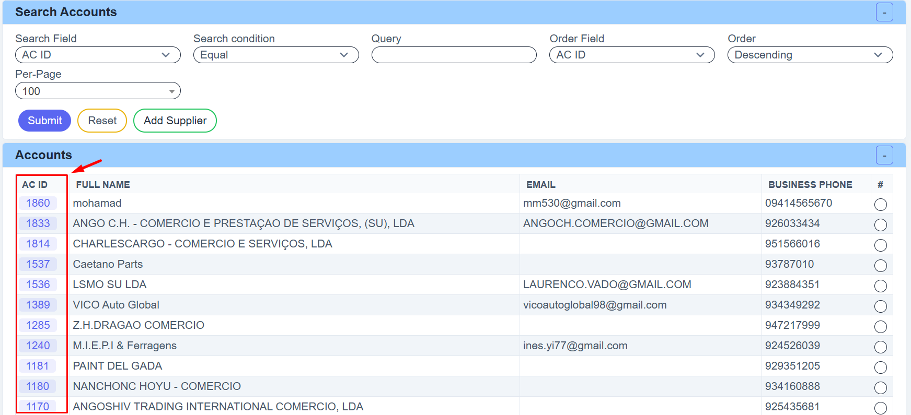Select the radio button for mohamad
Screen dimensions: 911x415
click(880, 205)
